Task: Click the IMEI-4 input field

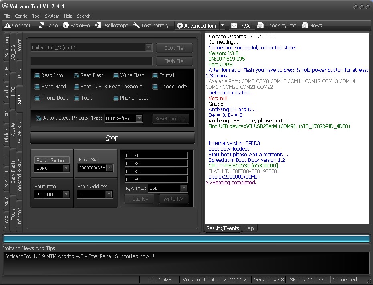Action: tap(156, 179)
